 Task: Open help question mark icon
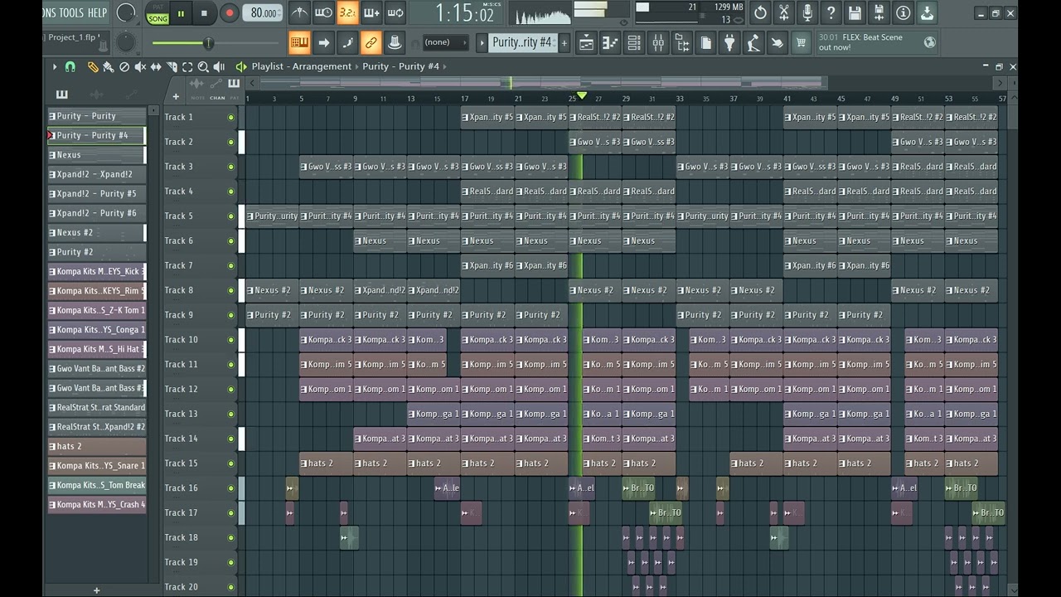pos(831,12)
